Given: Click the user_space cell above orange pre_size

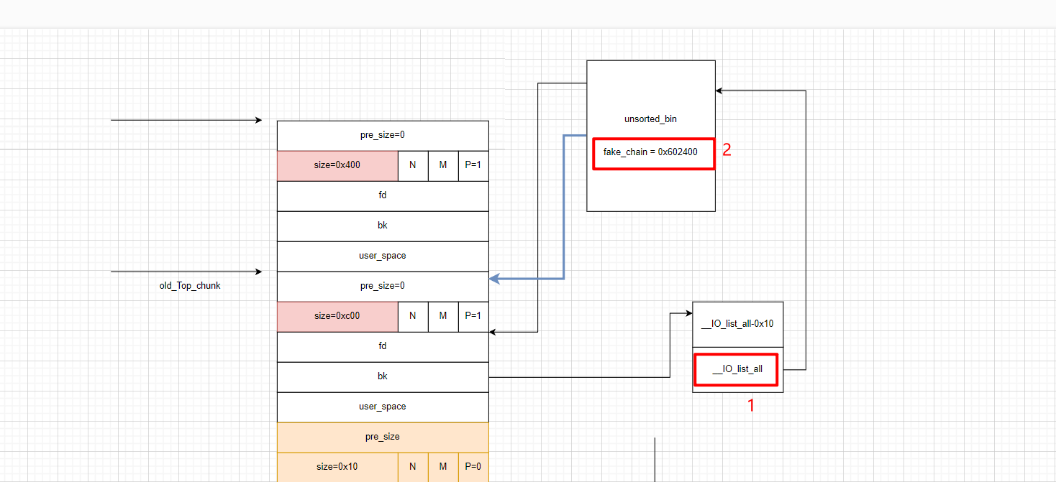Looking at the screenshot, I should [x=383, y=407].
